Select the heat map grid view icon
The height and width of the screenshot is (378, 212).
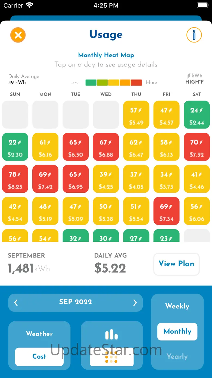tap(111, 357)
